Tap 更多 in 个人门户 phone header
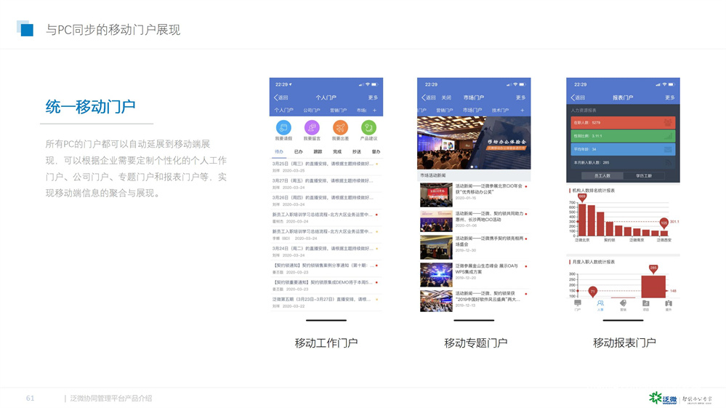The height and width of the screenshot is (408, 726). click(x=373, y=97)
